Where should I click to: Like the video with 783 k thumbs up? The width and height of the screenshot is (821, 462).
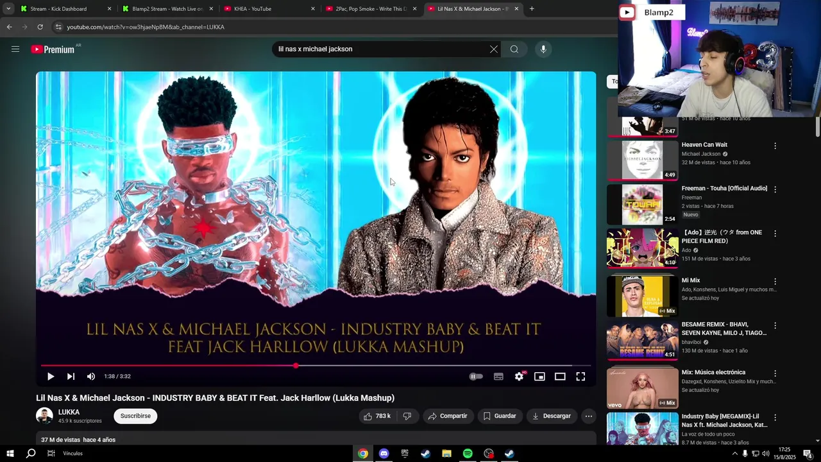pyautogui.click(x=377, y=416)
